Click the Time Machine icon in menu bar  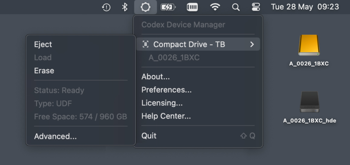pos(106,7)
